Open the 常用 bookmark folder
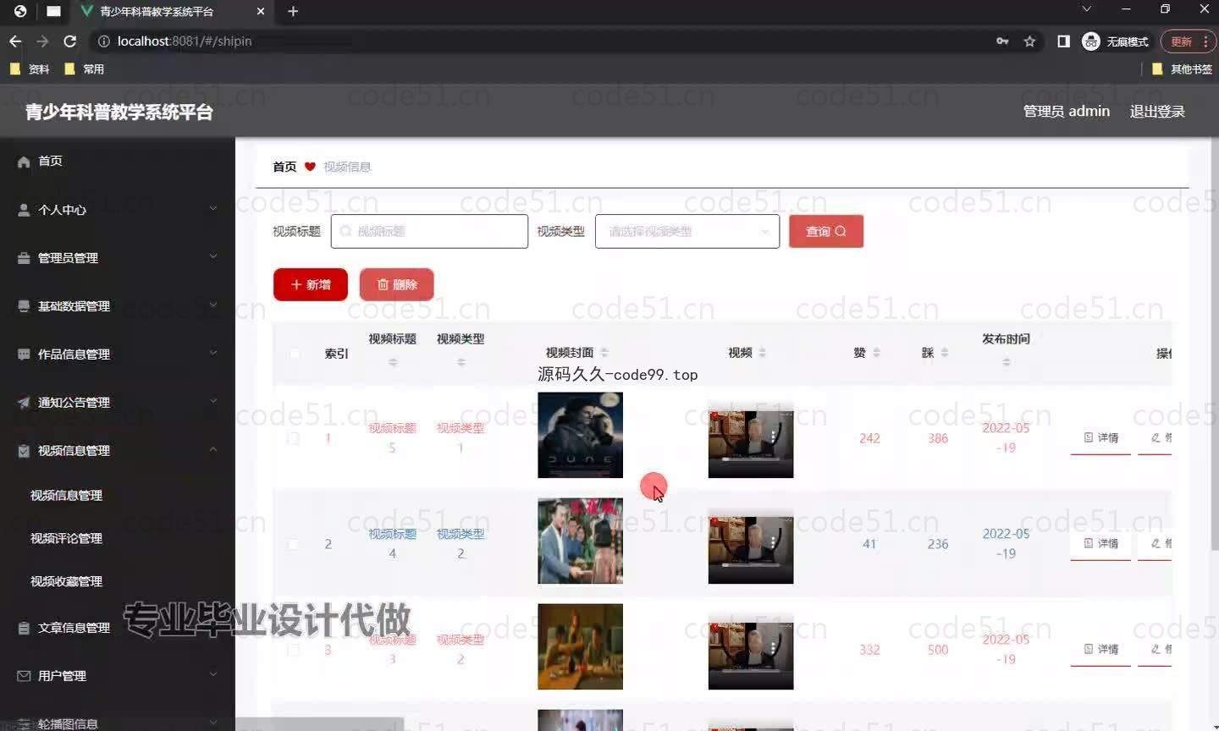This screenshot has width=1219, height=731. [x=84, y=69]
